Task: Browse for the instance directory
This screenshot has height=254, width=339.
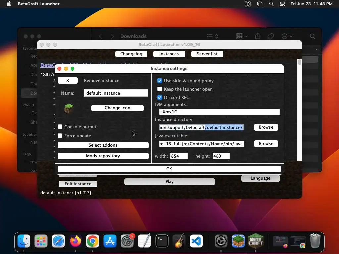Action: pyautogui.click(x=266, y=127)
